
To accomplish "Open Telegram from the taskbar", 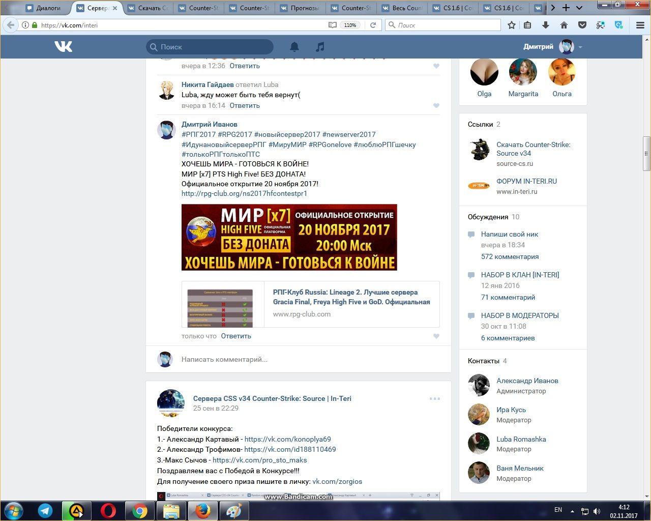I will [45, 511].
